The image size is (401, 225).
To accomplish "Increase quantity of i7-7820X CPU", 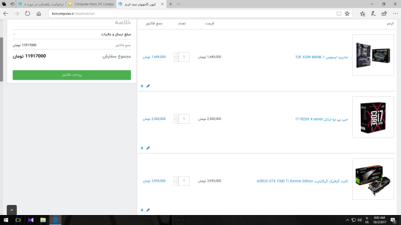I will (176, 117).
